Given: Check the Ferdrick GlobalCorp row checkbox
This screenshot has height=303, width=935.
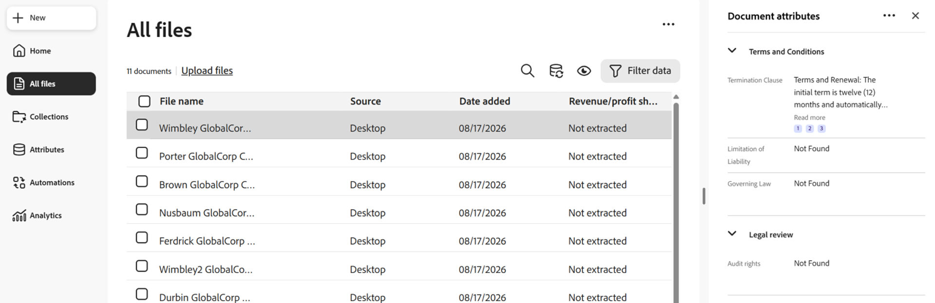Looking at the screenshot, I should [x=142, y=238].
